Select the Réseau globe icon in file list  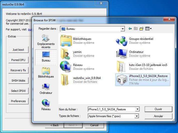(x=65, y=66)
